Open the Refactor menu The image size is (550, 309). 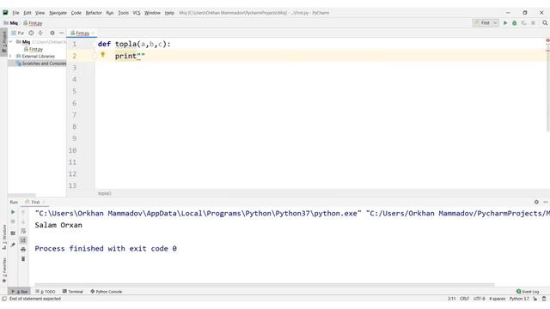[94, 13]
